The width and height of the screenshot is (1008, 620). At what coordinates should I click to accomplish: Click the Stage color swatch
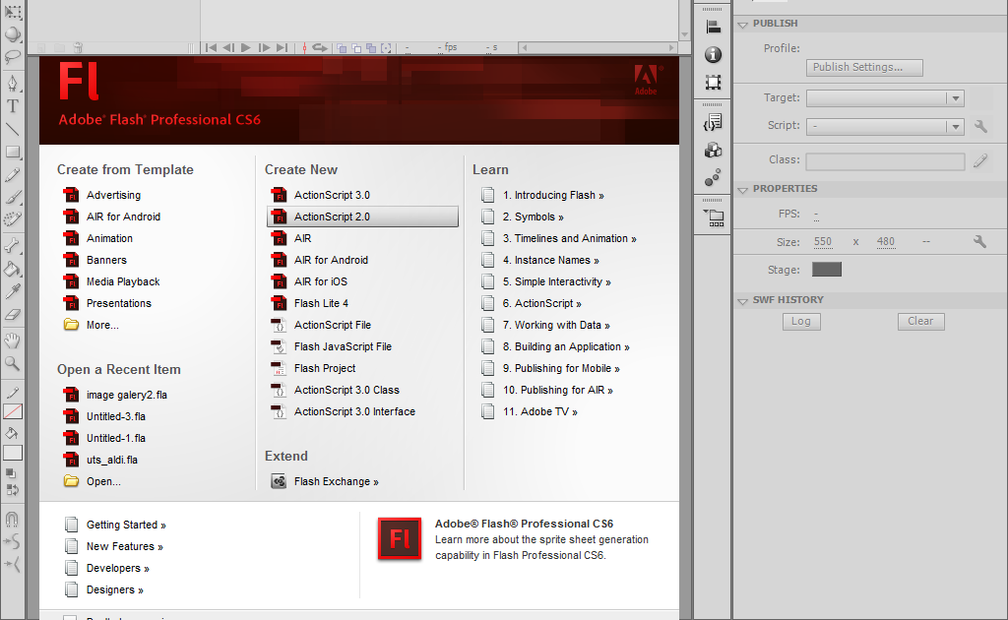(827, 270)
